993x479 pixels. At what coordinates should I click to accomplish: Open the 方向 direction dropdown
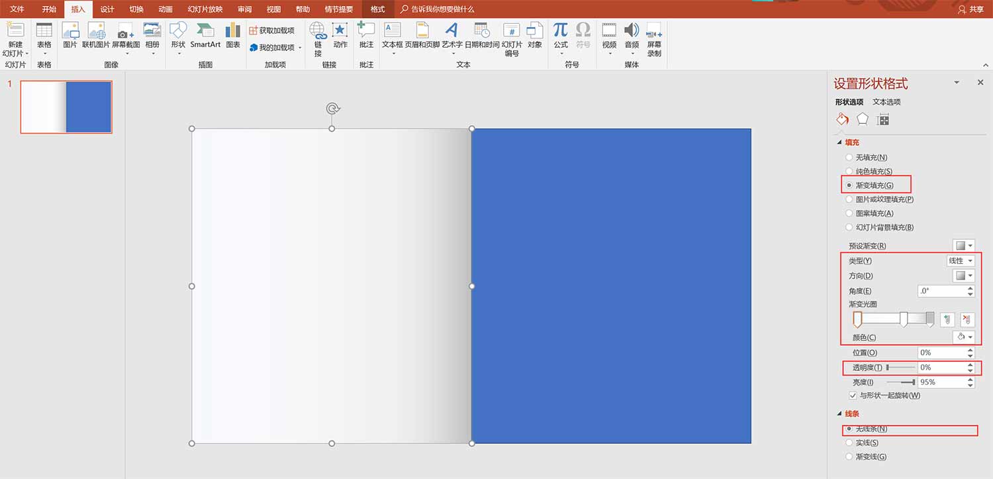point(964,276)
